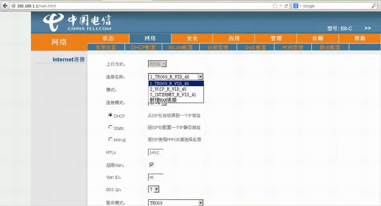Select the Static radio button
The height and width of the screenshot is (206, 381).
point(110,127)
